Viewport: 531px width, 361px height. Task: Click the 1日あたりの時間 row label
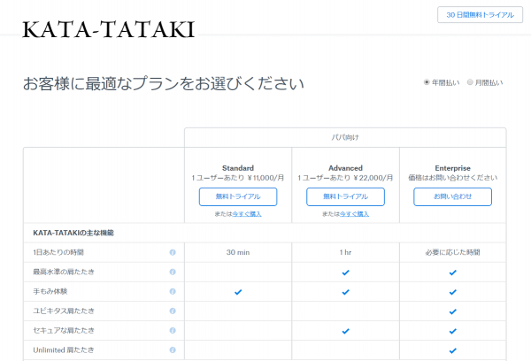tap(58, 252)
